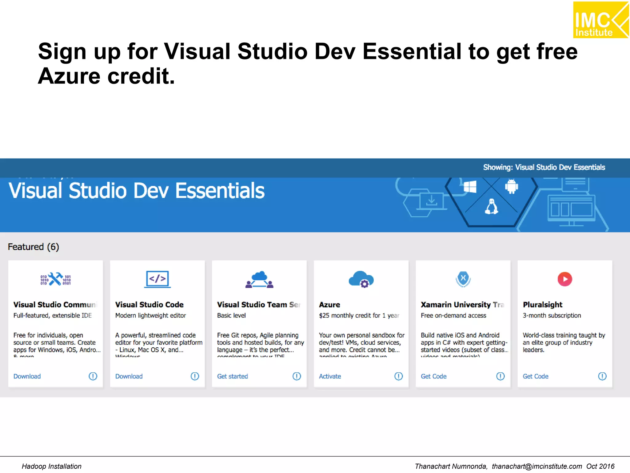Click the monitor outline icon in banner

click(x=571, y=211)
